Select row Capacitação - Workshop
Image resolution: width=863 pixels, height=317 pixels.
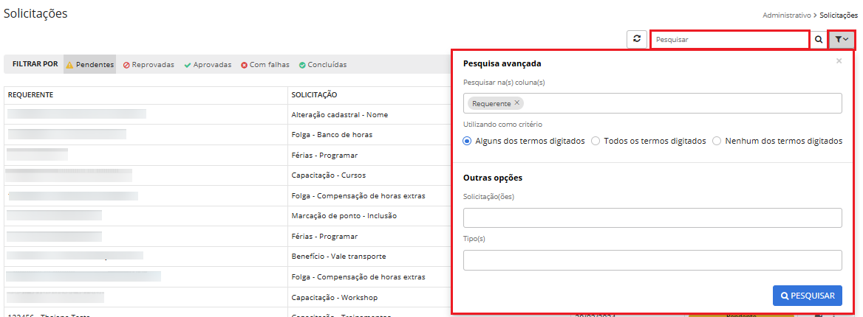click(228, 297)
